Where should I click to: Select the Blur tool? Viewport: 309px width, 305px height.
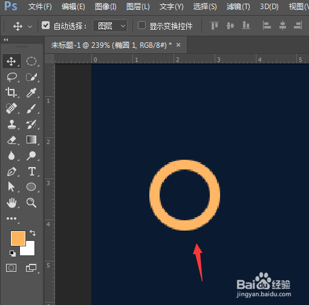[11, 156]
